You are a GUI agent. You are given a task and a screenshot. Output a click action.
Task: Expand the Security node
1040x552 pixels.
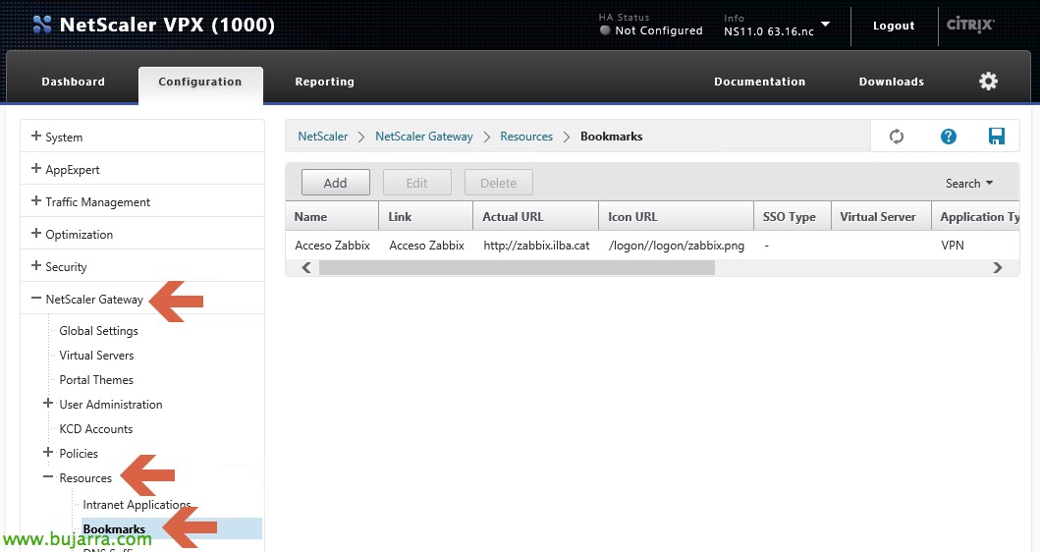pos(35,266)
